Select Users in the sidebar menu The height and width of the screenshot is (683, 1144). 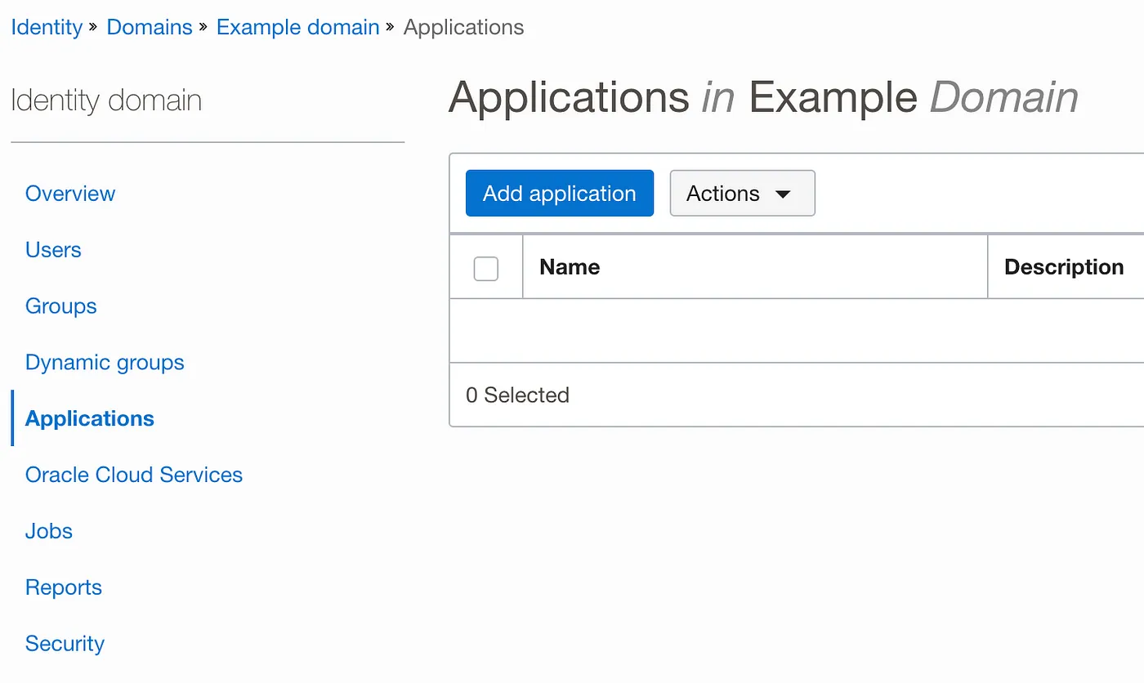click(x=53, y=250)
